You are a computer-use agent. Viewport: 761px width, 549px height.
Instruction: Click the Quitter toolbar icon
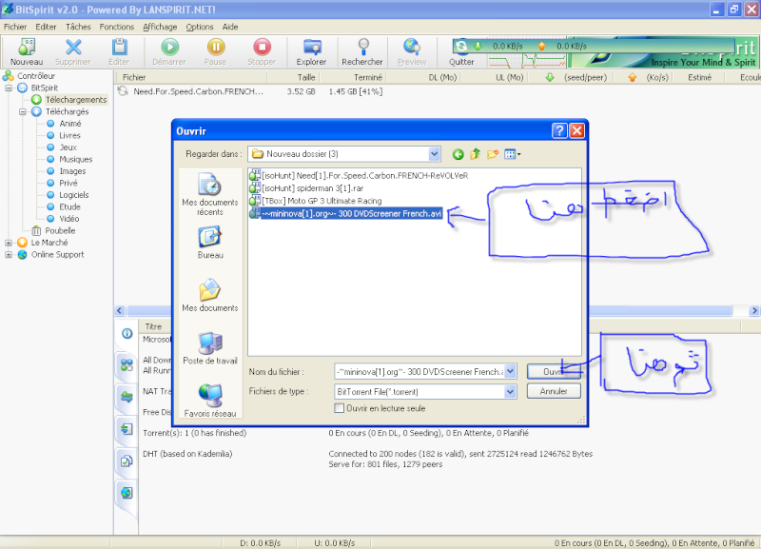pos(461,52)
